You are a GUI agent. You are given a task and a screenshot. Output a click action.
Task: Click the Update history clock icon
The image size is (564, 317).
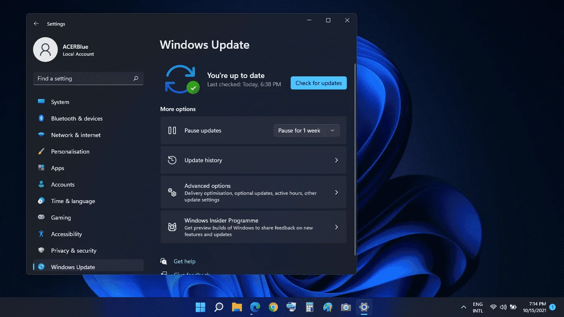tap(172, 160)
